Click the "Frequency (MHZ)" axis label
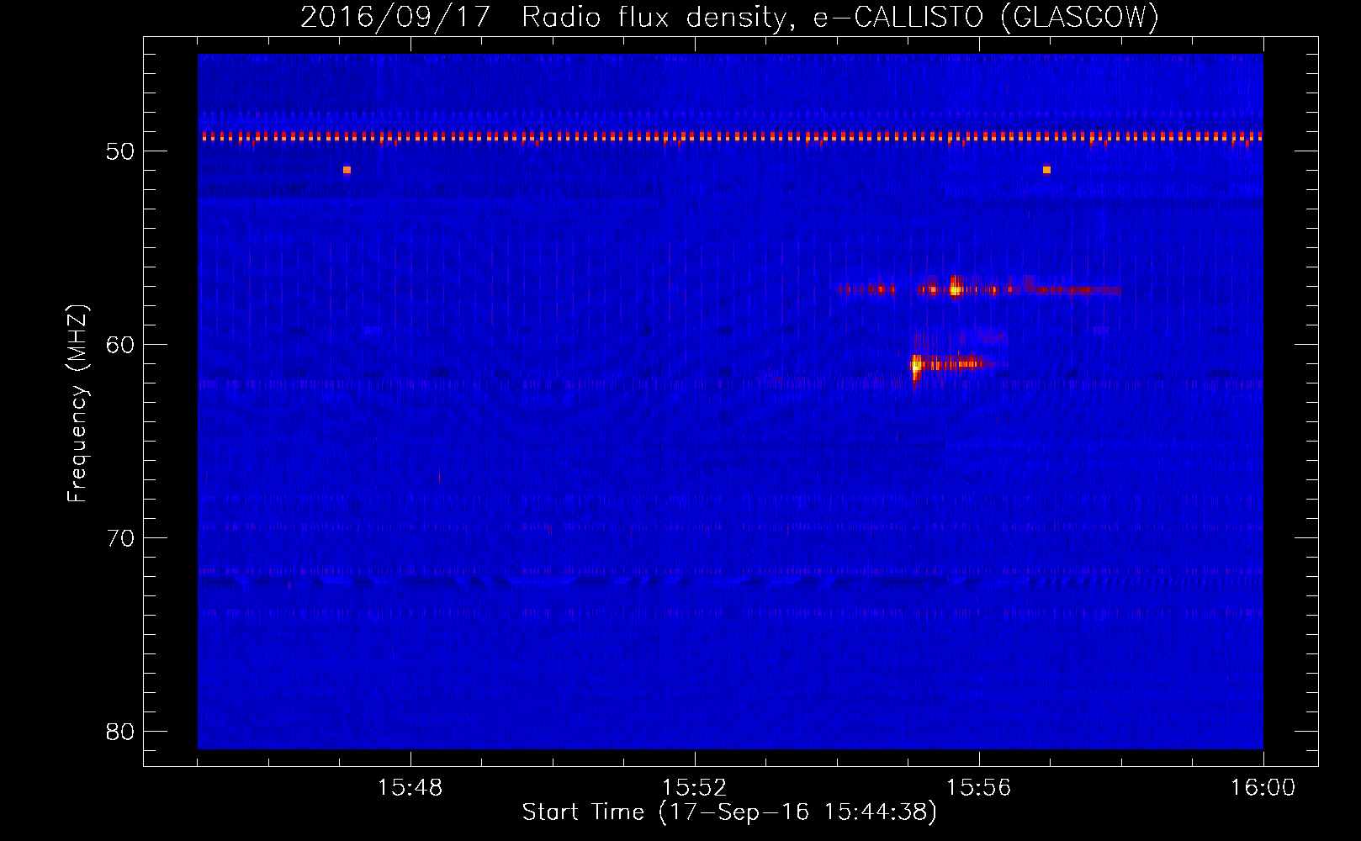 pos(77,404)
